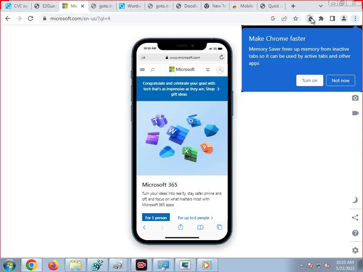Take a screenshot with the camera icon
The width and height of the screenshot is (363, 272).
355,98
